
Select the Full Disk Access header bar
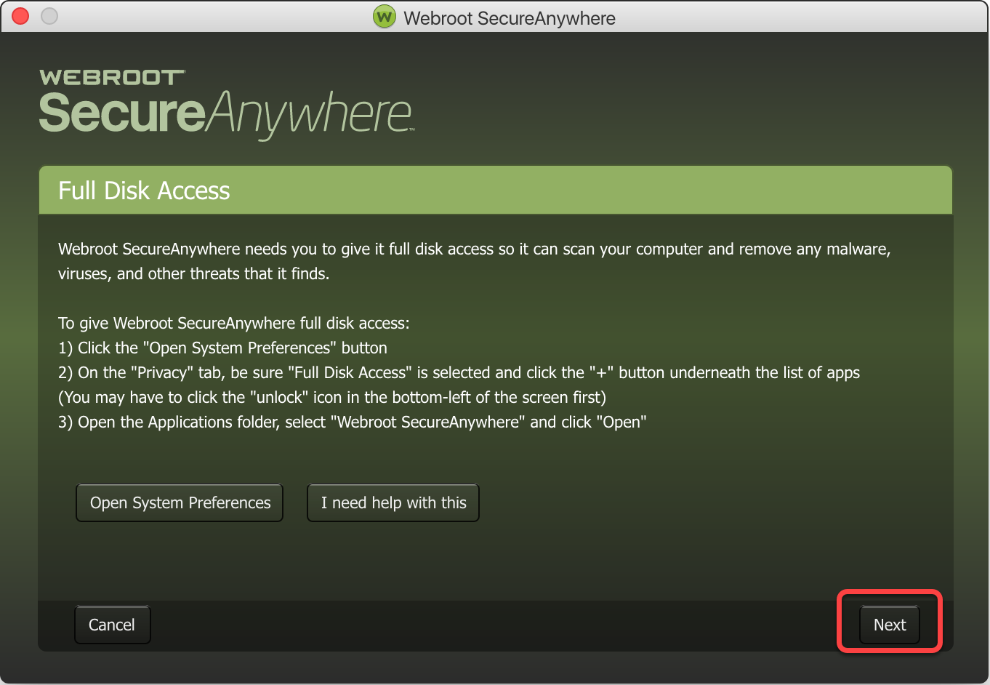[494, 191]
